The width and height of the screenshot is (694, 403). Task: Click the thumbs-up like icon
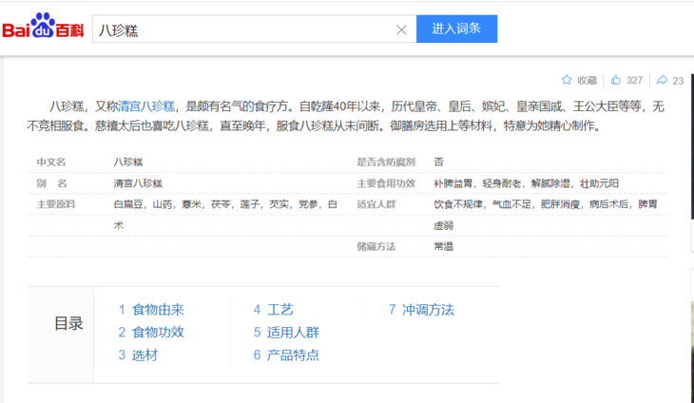(616, 80)
